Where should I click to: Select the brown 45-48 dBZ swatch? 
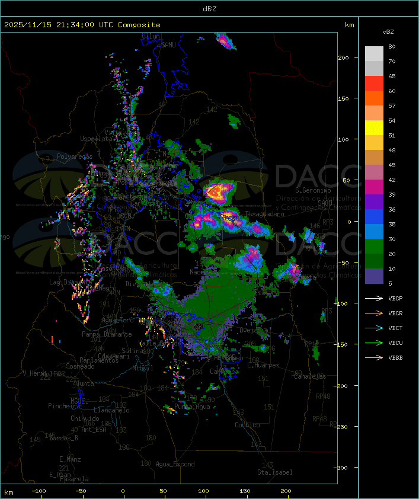[374, 157]
